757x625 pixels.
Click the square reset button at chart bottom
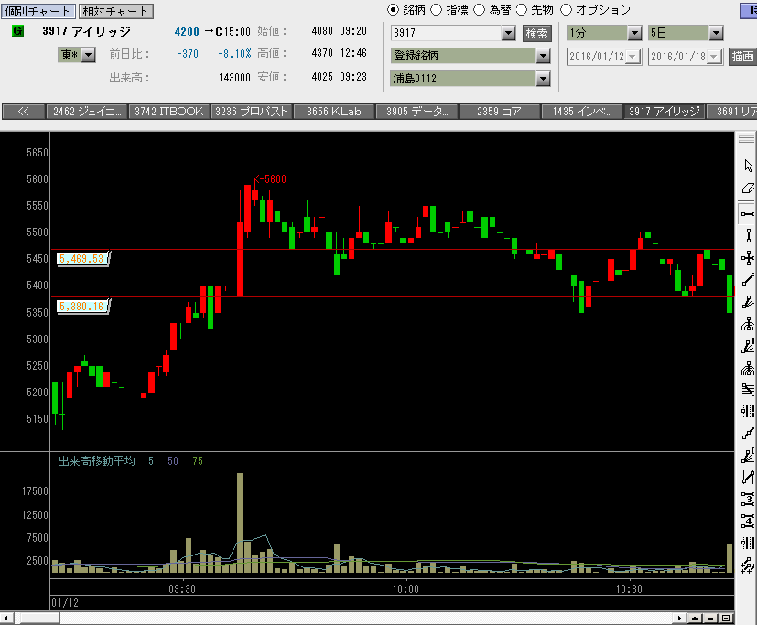726,619
